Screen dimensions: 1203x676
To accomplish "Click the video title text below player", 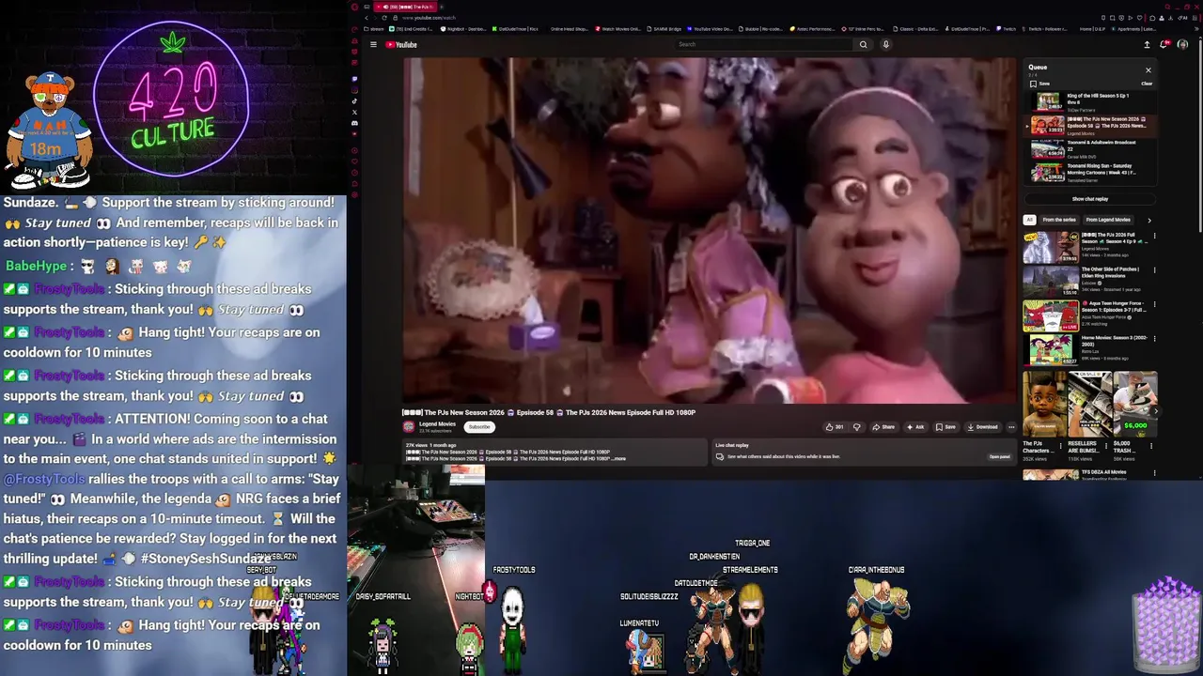I will click(x=549, y=412).
